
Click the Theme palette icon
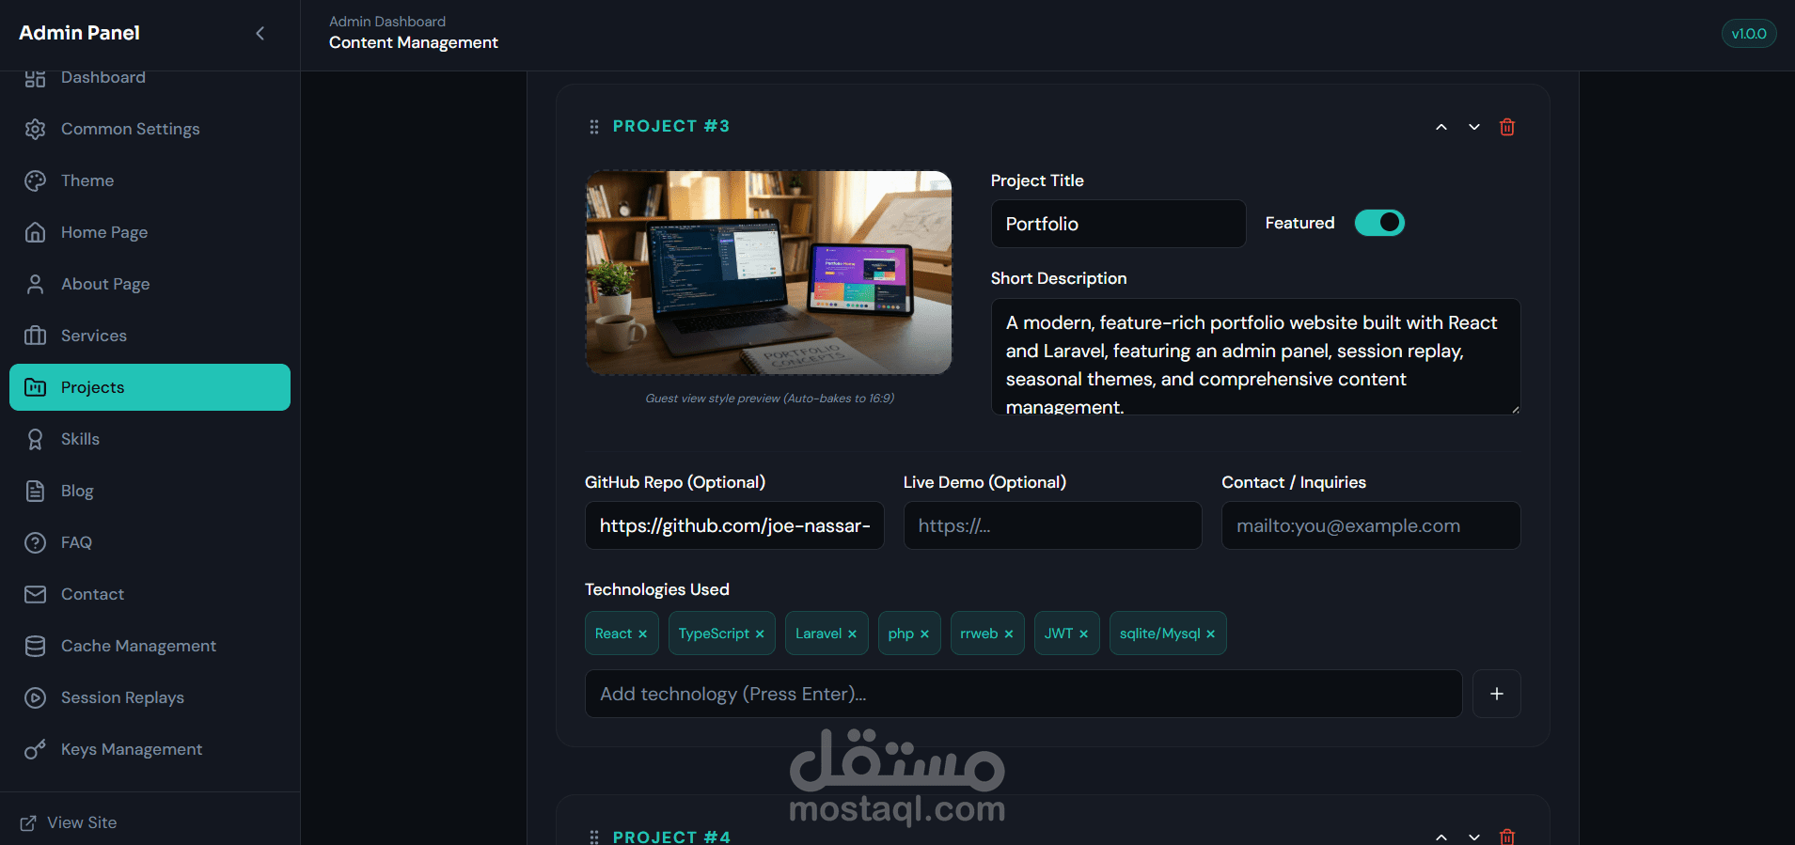point(35,180)
